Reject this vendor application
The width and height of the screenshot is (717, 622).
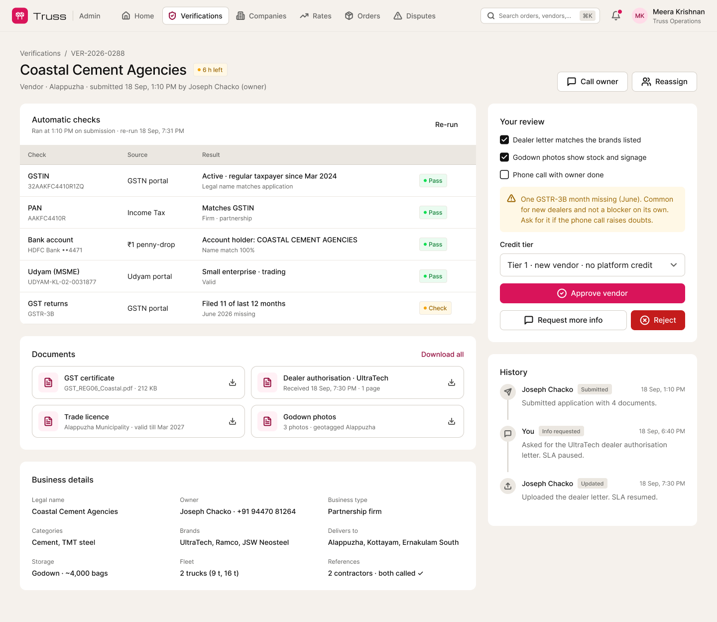coord(658,320)
